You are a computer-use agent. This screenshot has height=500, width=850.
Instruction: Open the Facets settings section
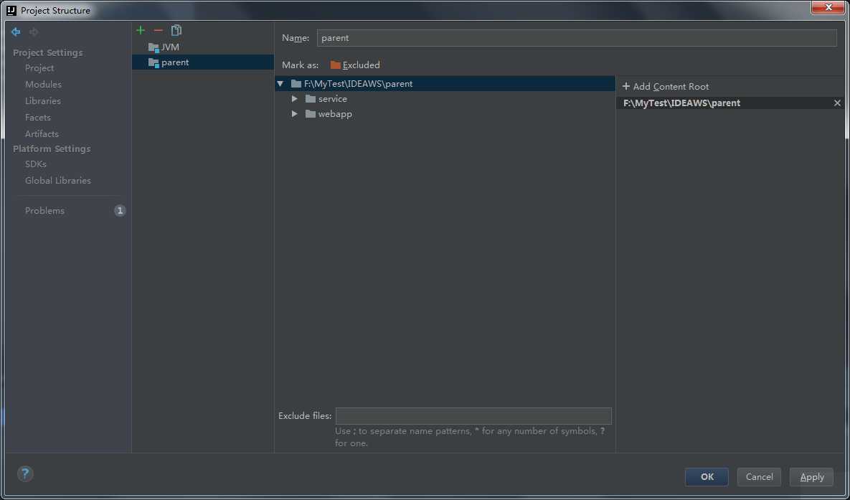[37, 117]
